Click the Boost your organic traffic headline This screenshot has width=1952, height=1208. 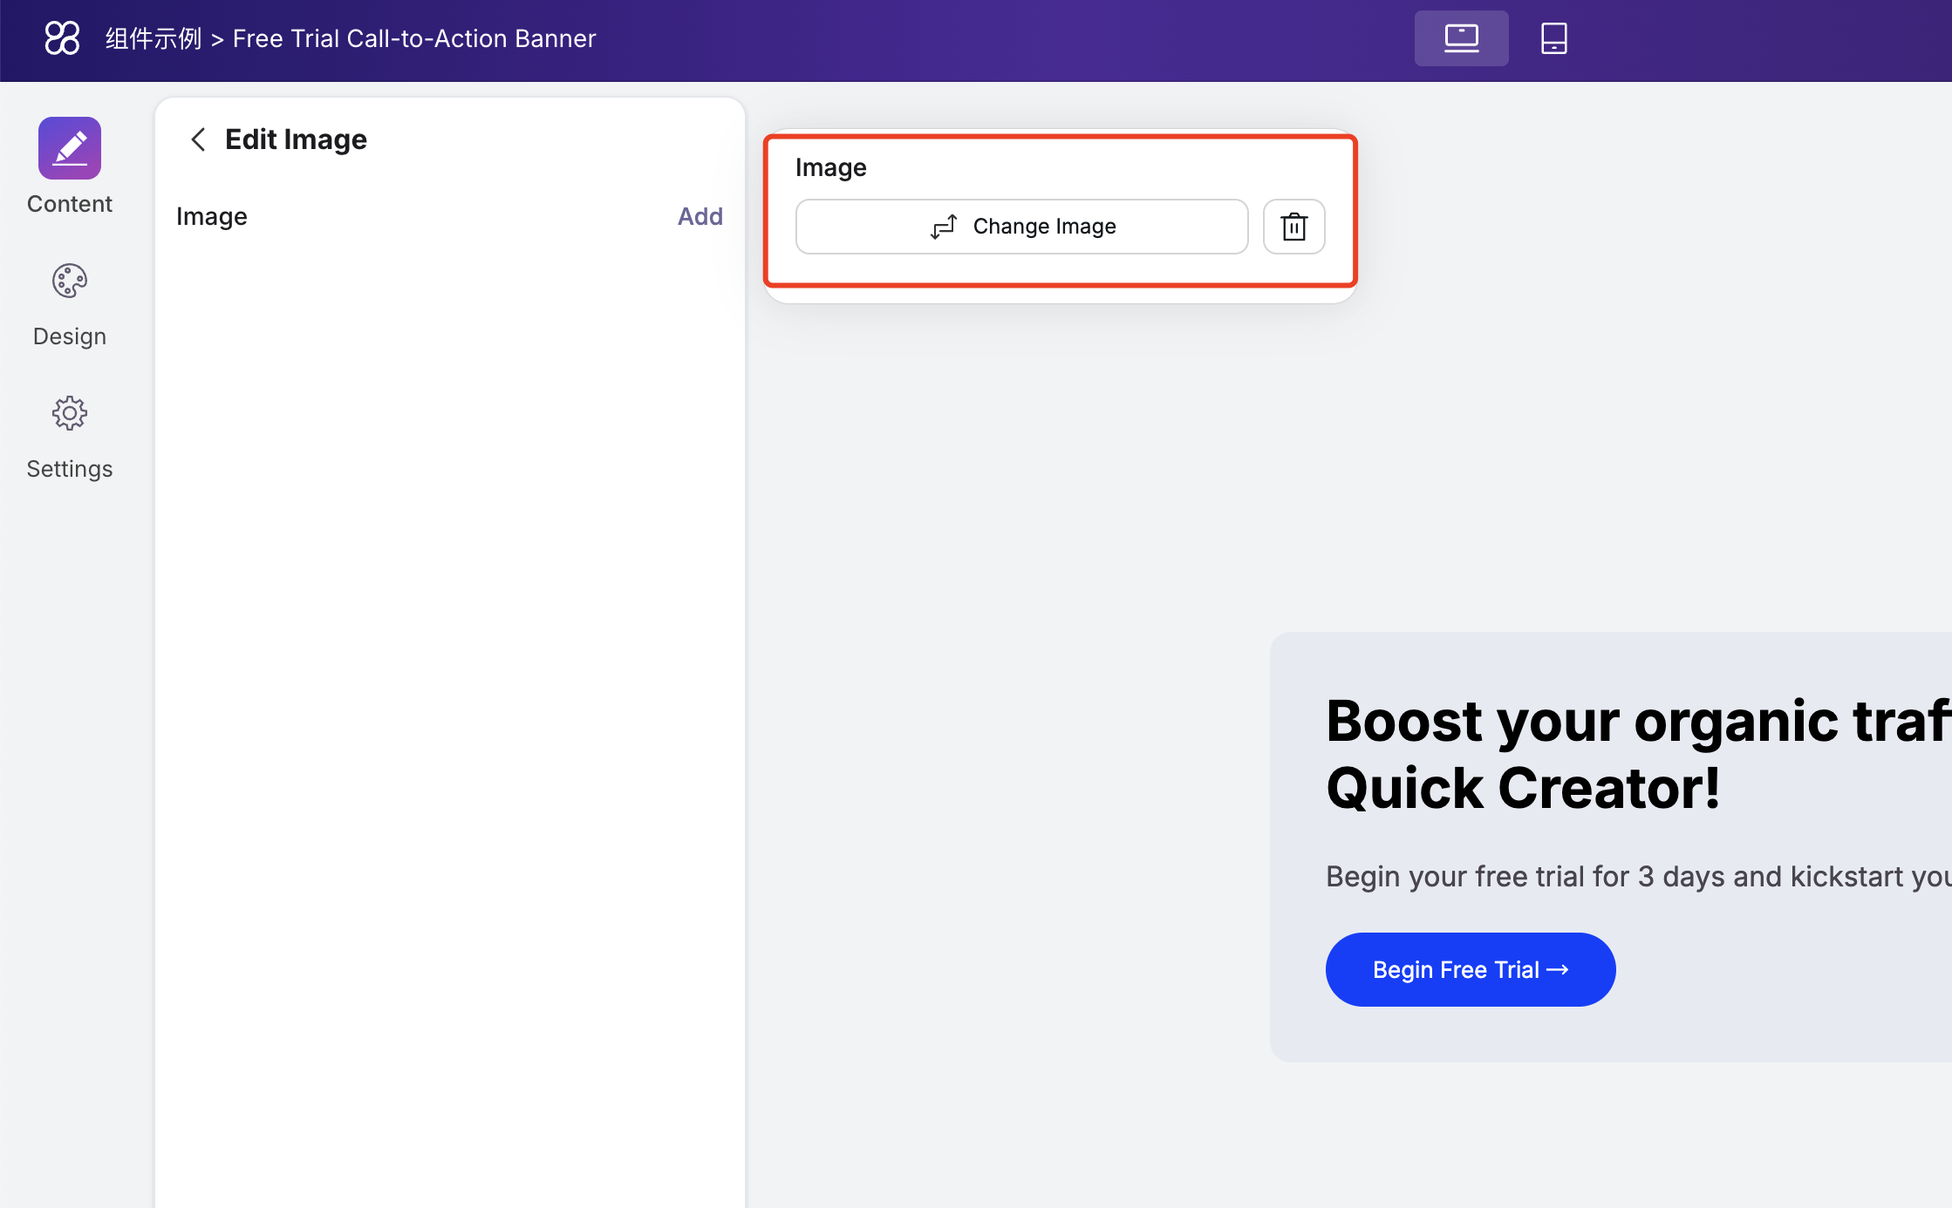tap(1638, 754)
